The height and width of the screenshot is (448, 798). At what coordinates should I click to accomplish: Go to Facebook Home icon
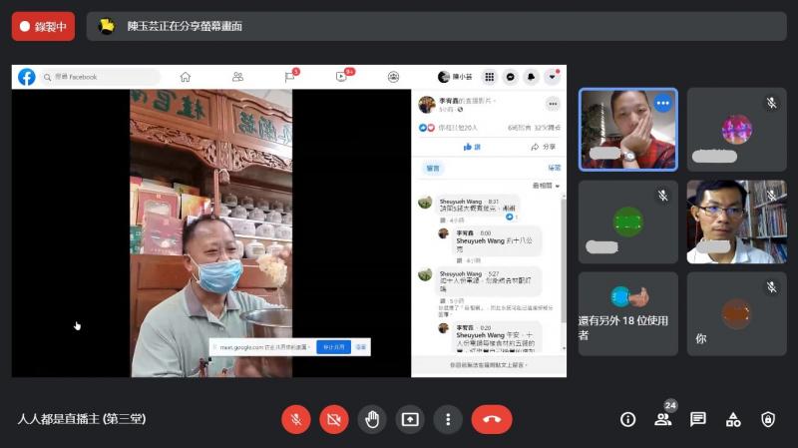click(186, 77)
